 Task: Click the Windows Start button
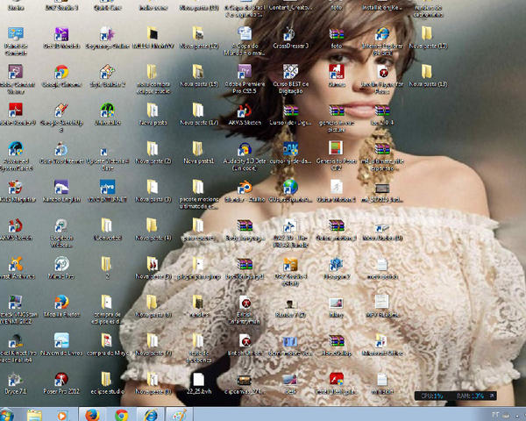click(x=7, y=415)
